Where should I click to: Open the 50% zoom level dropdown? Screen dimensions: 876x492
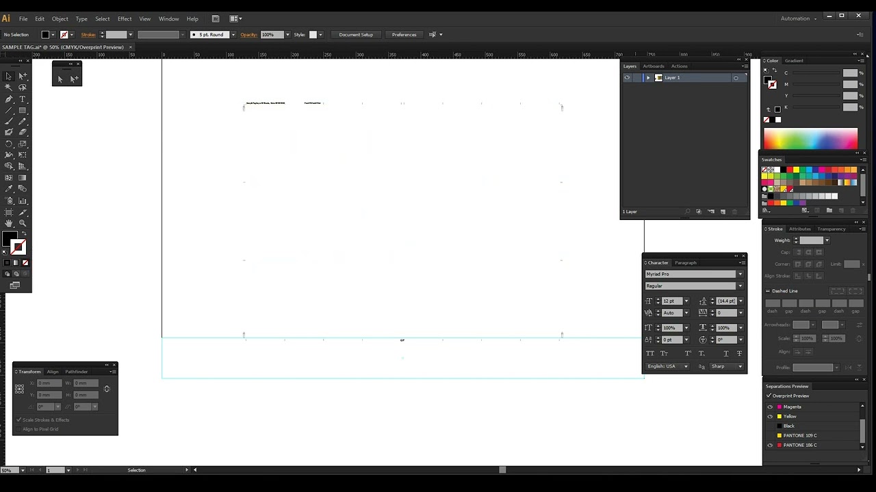(x=23, y=470)
